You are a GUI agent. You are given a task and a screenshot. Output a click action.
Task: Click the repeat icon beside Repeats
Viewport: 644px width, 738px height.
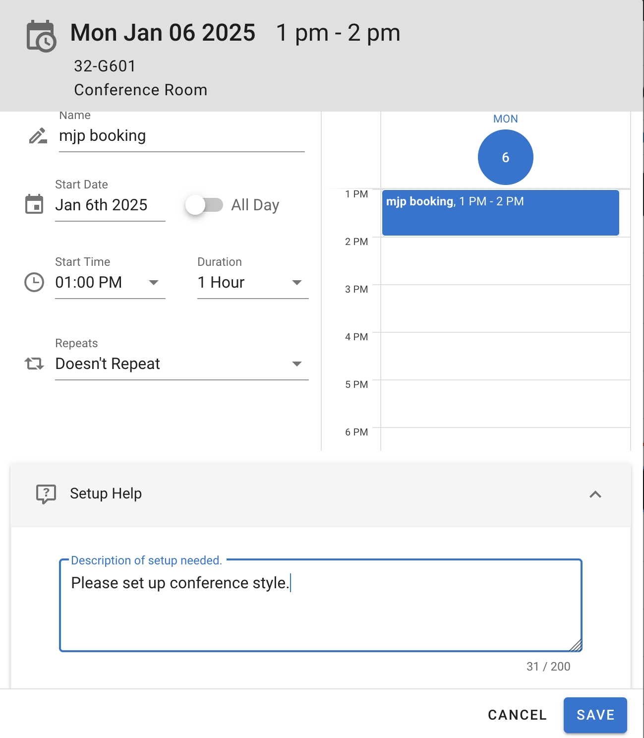click(34, 364)
